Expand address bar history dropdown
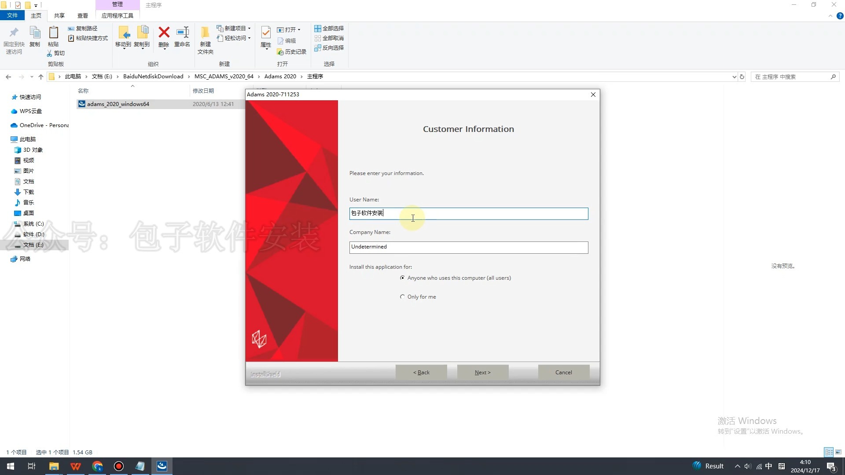 734,77
